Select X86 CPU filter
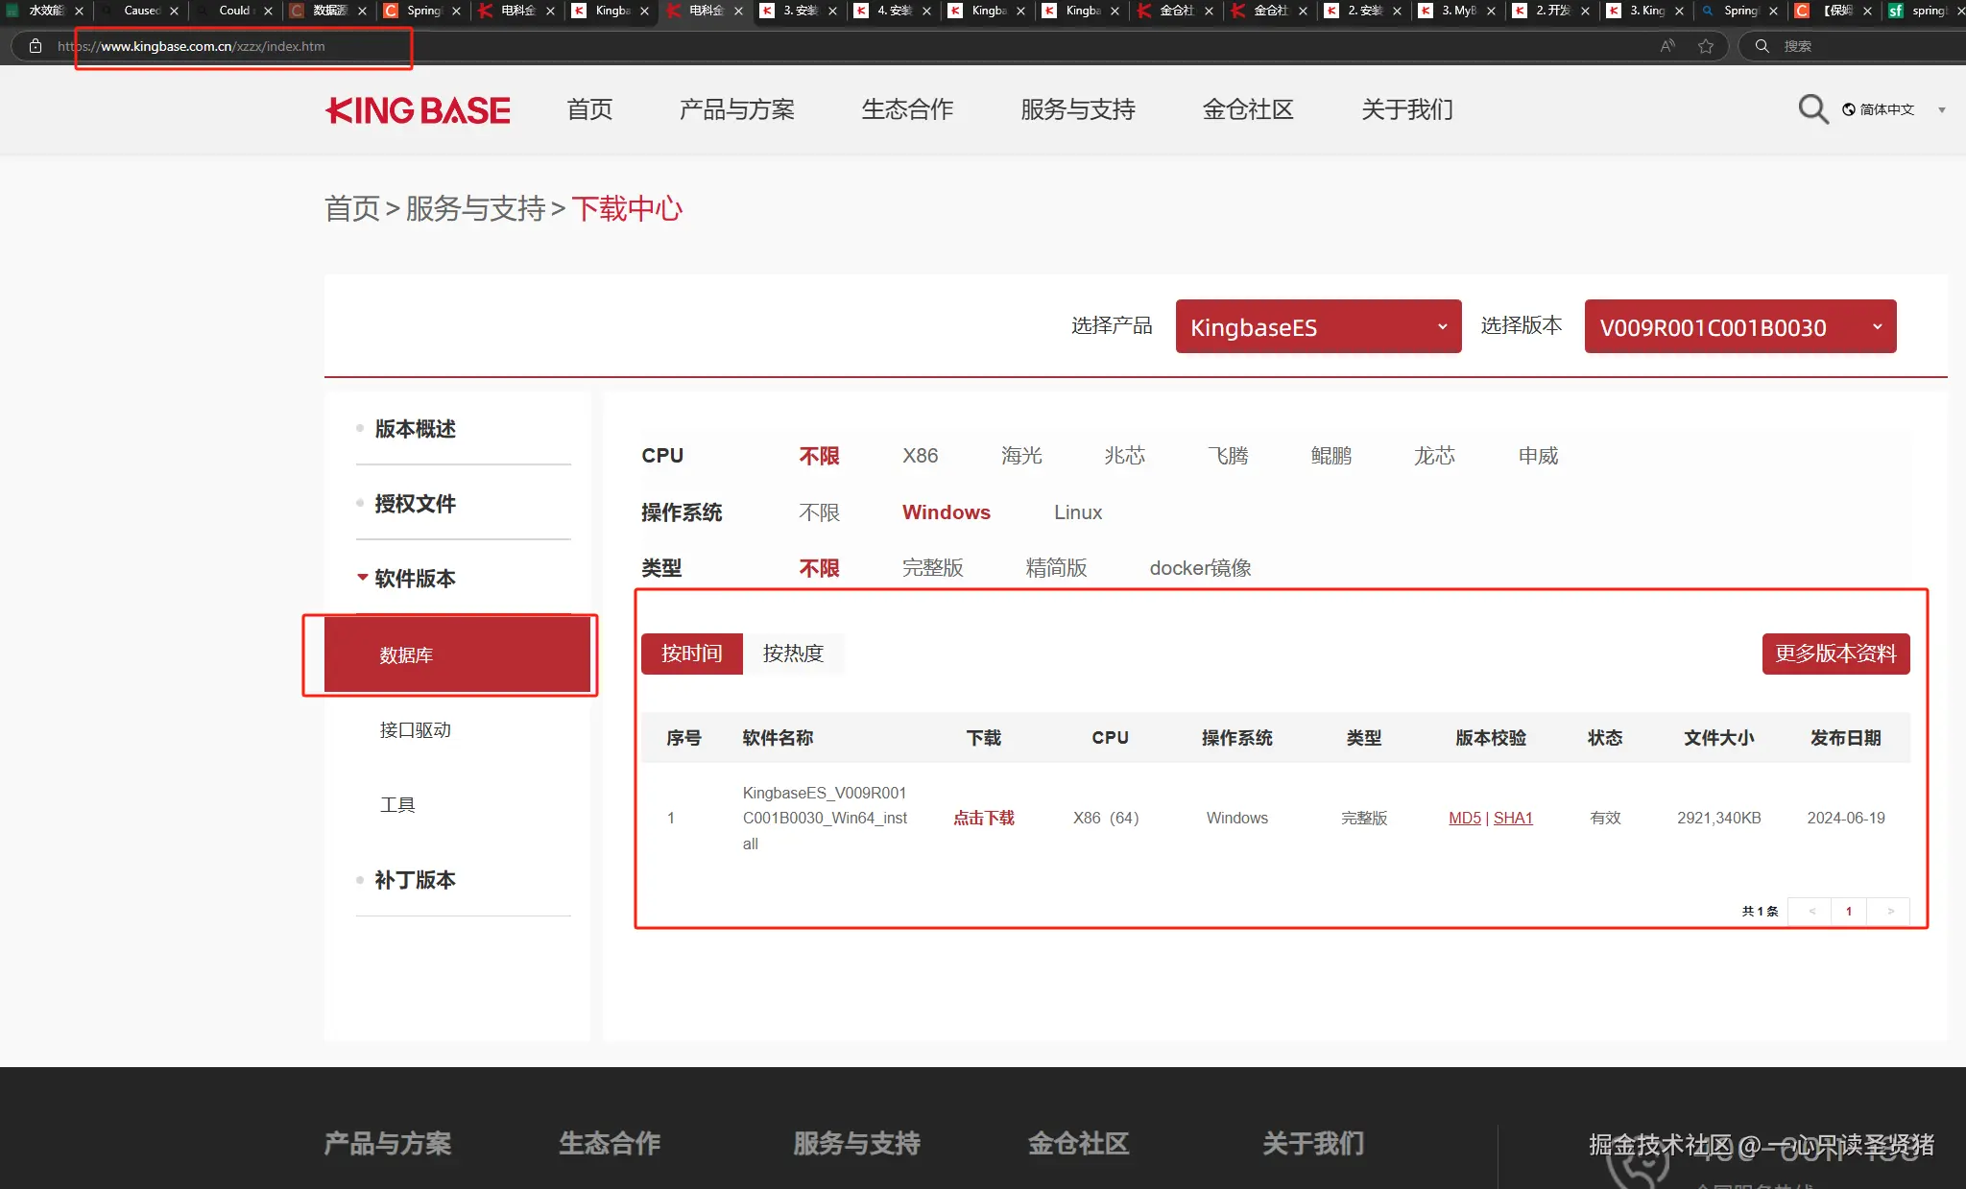The height and width of the screenshot is (1189, 1966). (x=920, y=456)
